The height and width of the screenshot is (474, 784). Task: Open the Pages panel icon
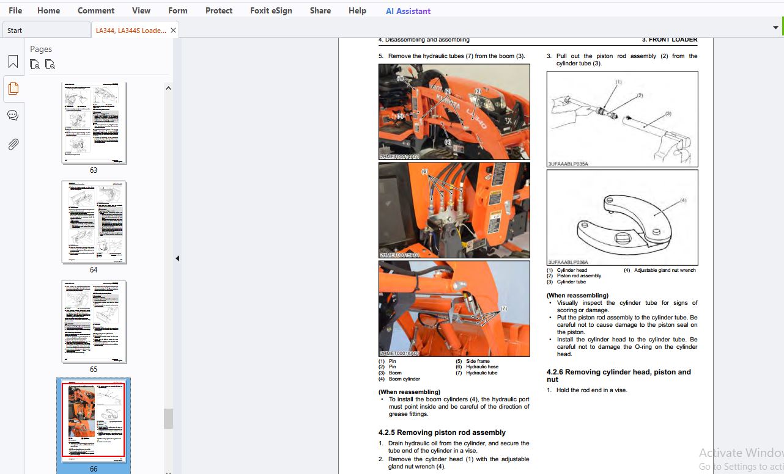click(13, 89)
